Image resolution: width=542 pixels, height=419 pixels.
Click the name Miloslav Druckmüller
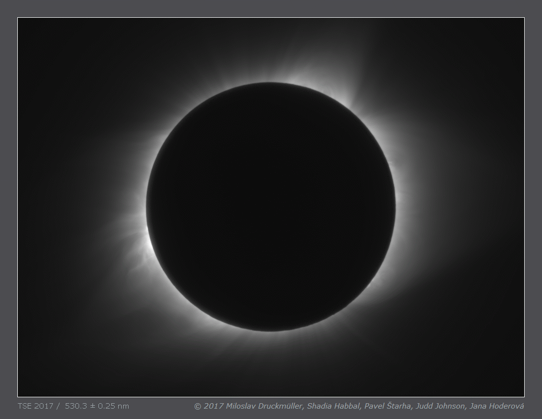[264, 406]
